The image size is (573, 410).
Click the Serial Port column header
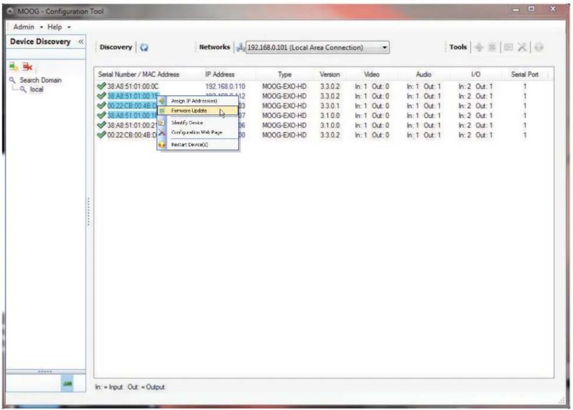coord(524,74)
